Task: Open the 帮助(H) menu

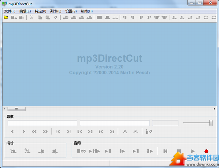Action: 87,11
